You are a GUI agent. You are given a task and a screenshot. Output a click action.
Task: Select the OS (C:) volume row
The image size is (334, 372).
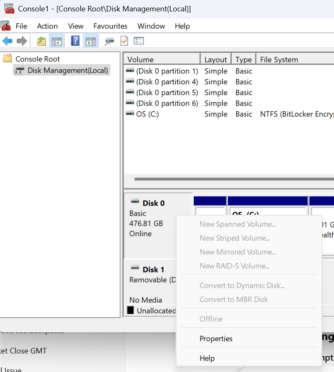[x=147, y=114]
